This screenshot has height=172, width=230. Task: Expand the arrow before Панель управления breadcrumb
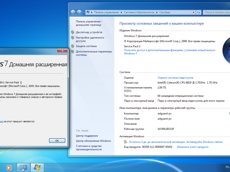[92, 12]
